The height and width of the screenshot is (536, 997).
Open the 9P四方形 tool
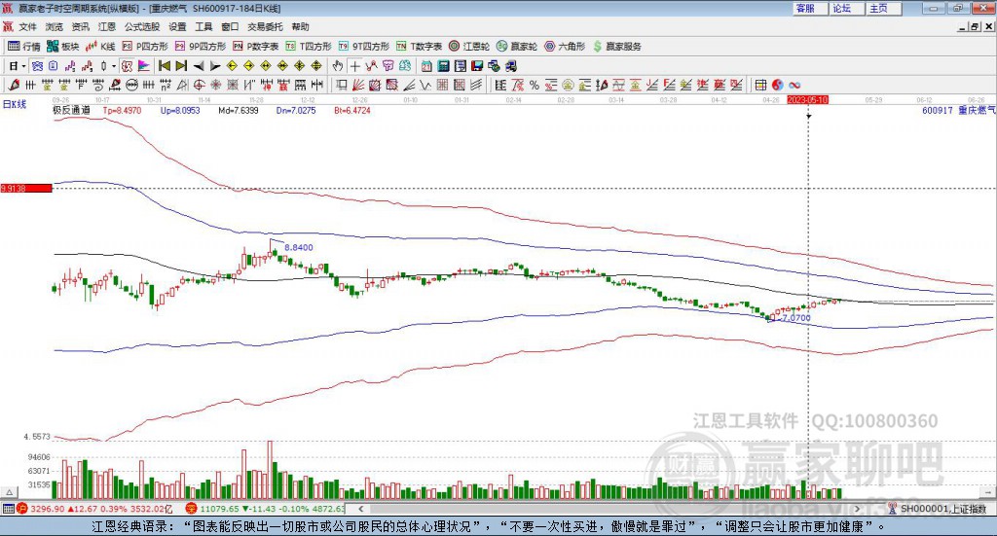[x=201, y=47]
